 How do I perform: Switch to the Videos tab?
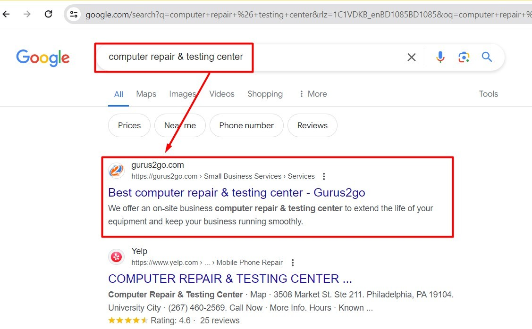221,94
